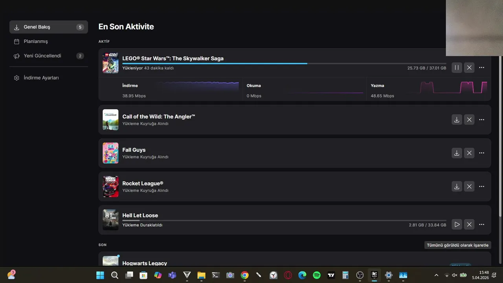Click the Hell Let Loose progress bar

point(284,221)
